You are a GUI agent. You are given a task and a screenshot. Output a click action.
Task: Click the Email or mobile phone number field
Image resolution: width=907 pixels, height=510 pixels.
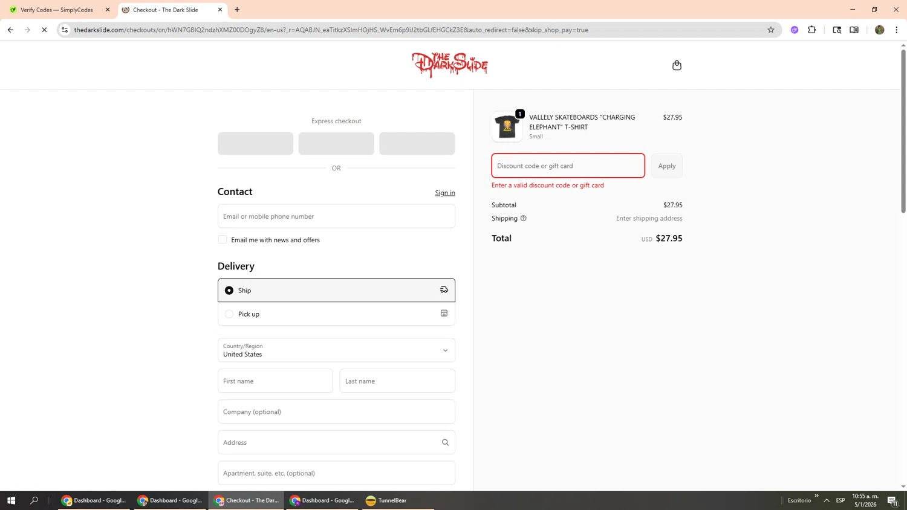coord(336,216)
